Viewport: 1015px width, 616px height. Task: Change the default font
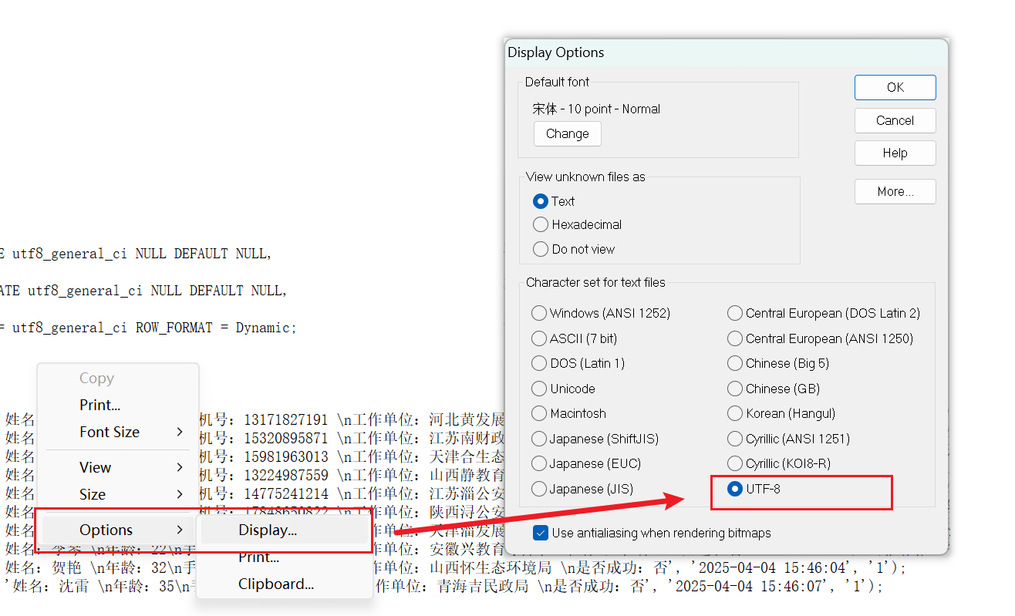567,133
